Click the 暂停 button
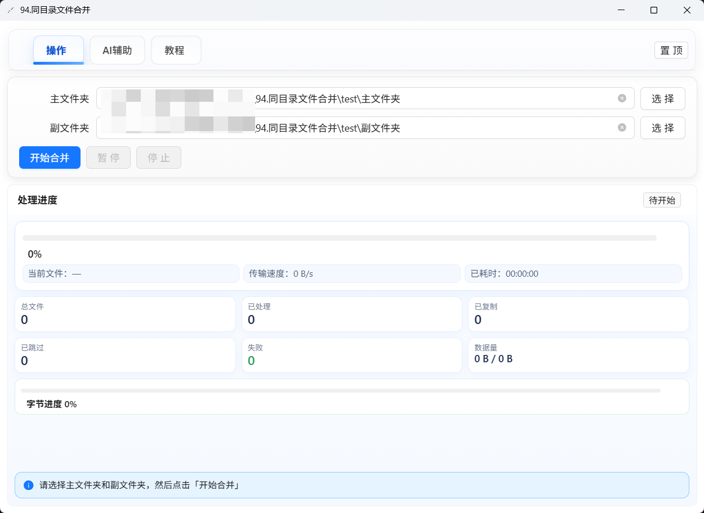 click(x=108, y=158)
